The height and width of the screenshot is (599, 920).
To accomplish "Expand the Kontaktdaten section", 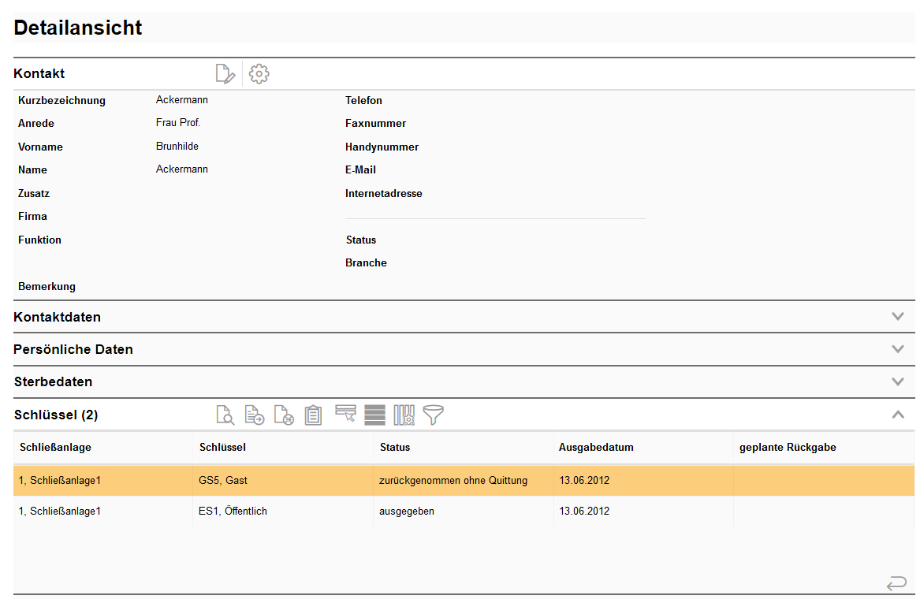I will click(897, 317).
